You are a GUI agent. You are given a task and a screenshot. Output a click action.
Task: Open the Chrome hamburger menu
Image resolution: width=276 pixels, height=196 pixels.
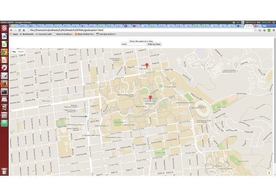[x=274, y=30]
